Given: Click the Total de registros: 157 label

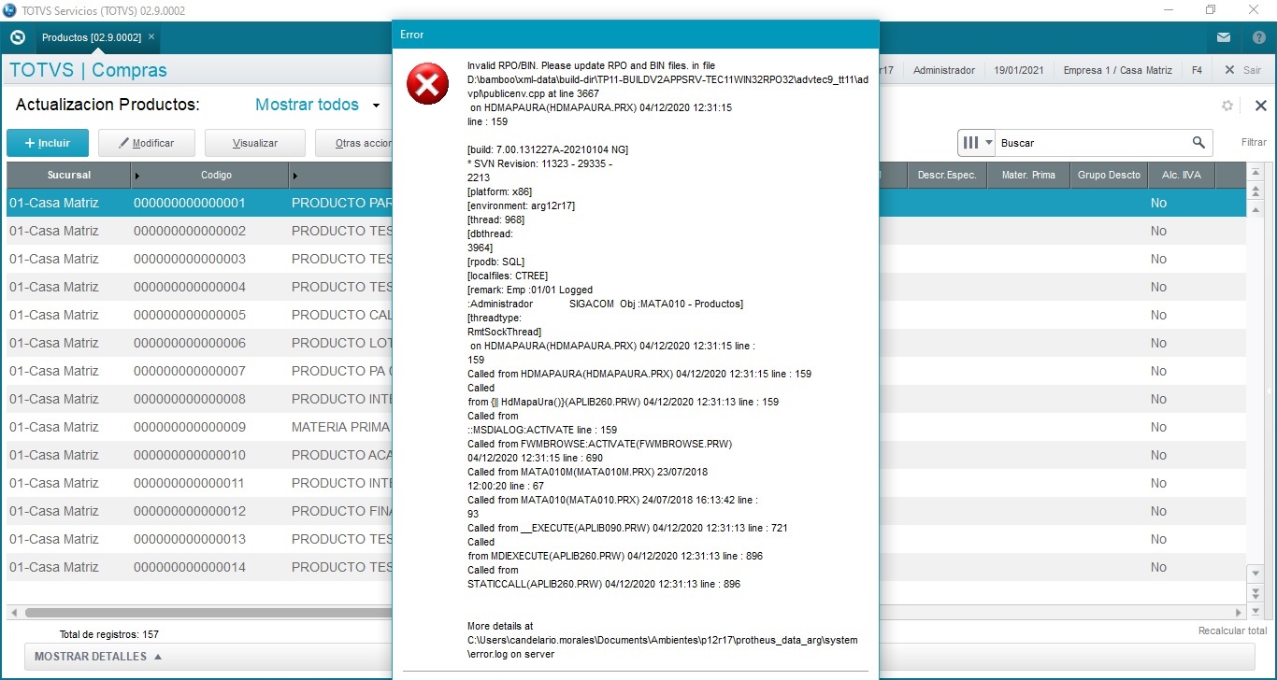Looking at the screenshot, I should click(109, 634).
